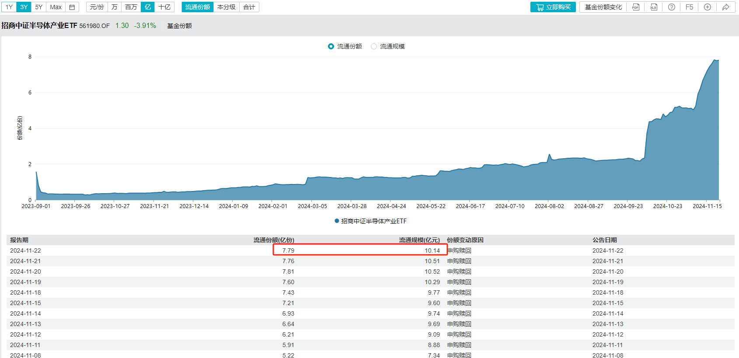The width and height of the screenshot is (739, 358).
Task: Click the plus circle add icon
Action: [708, 7]
